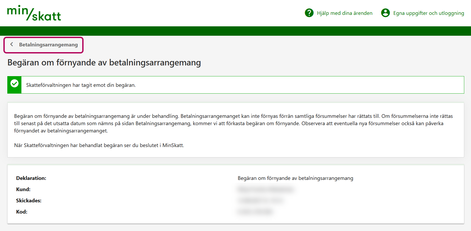Click the green question mark help icon

[309, 13]
